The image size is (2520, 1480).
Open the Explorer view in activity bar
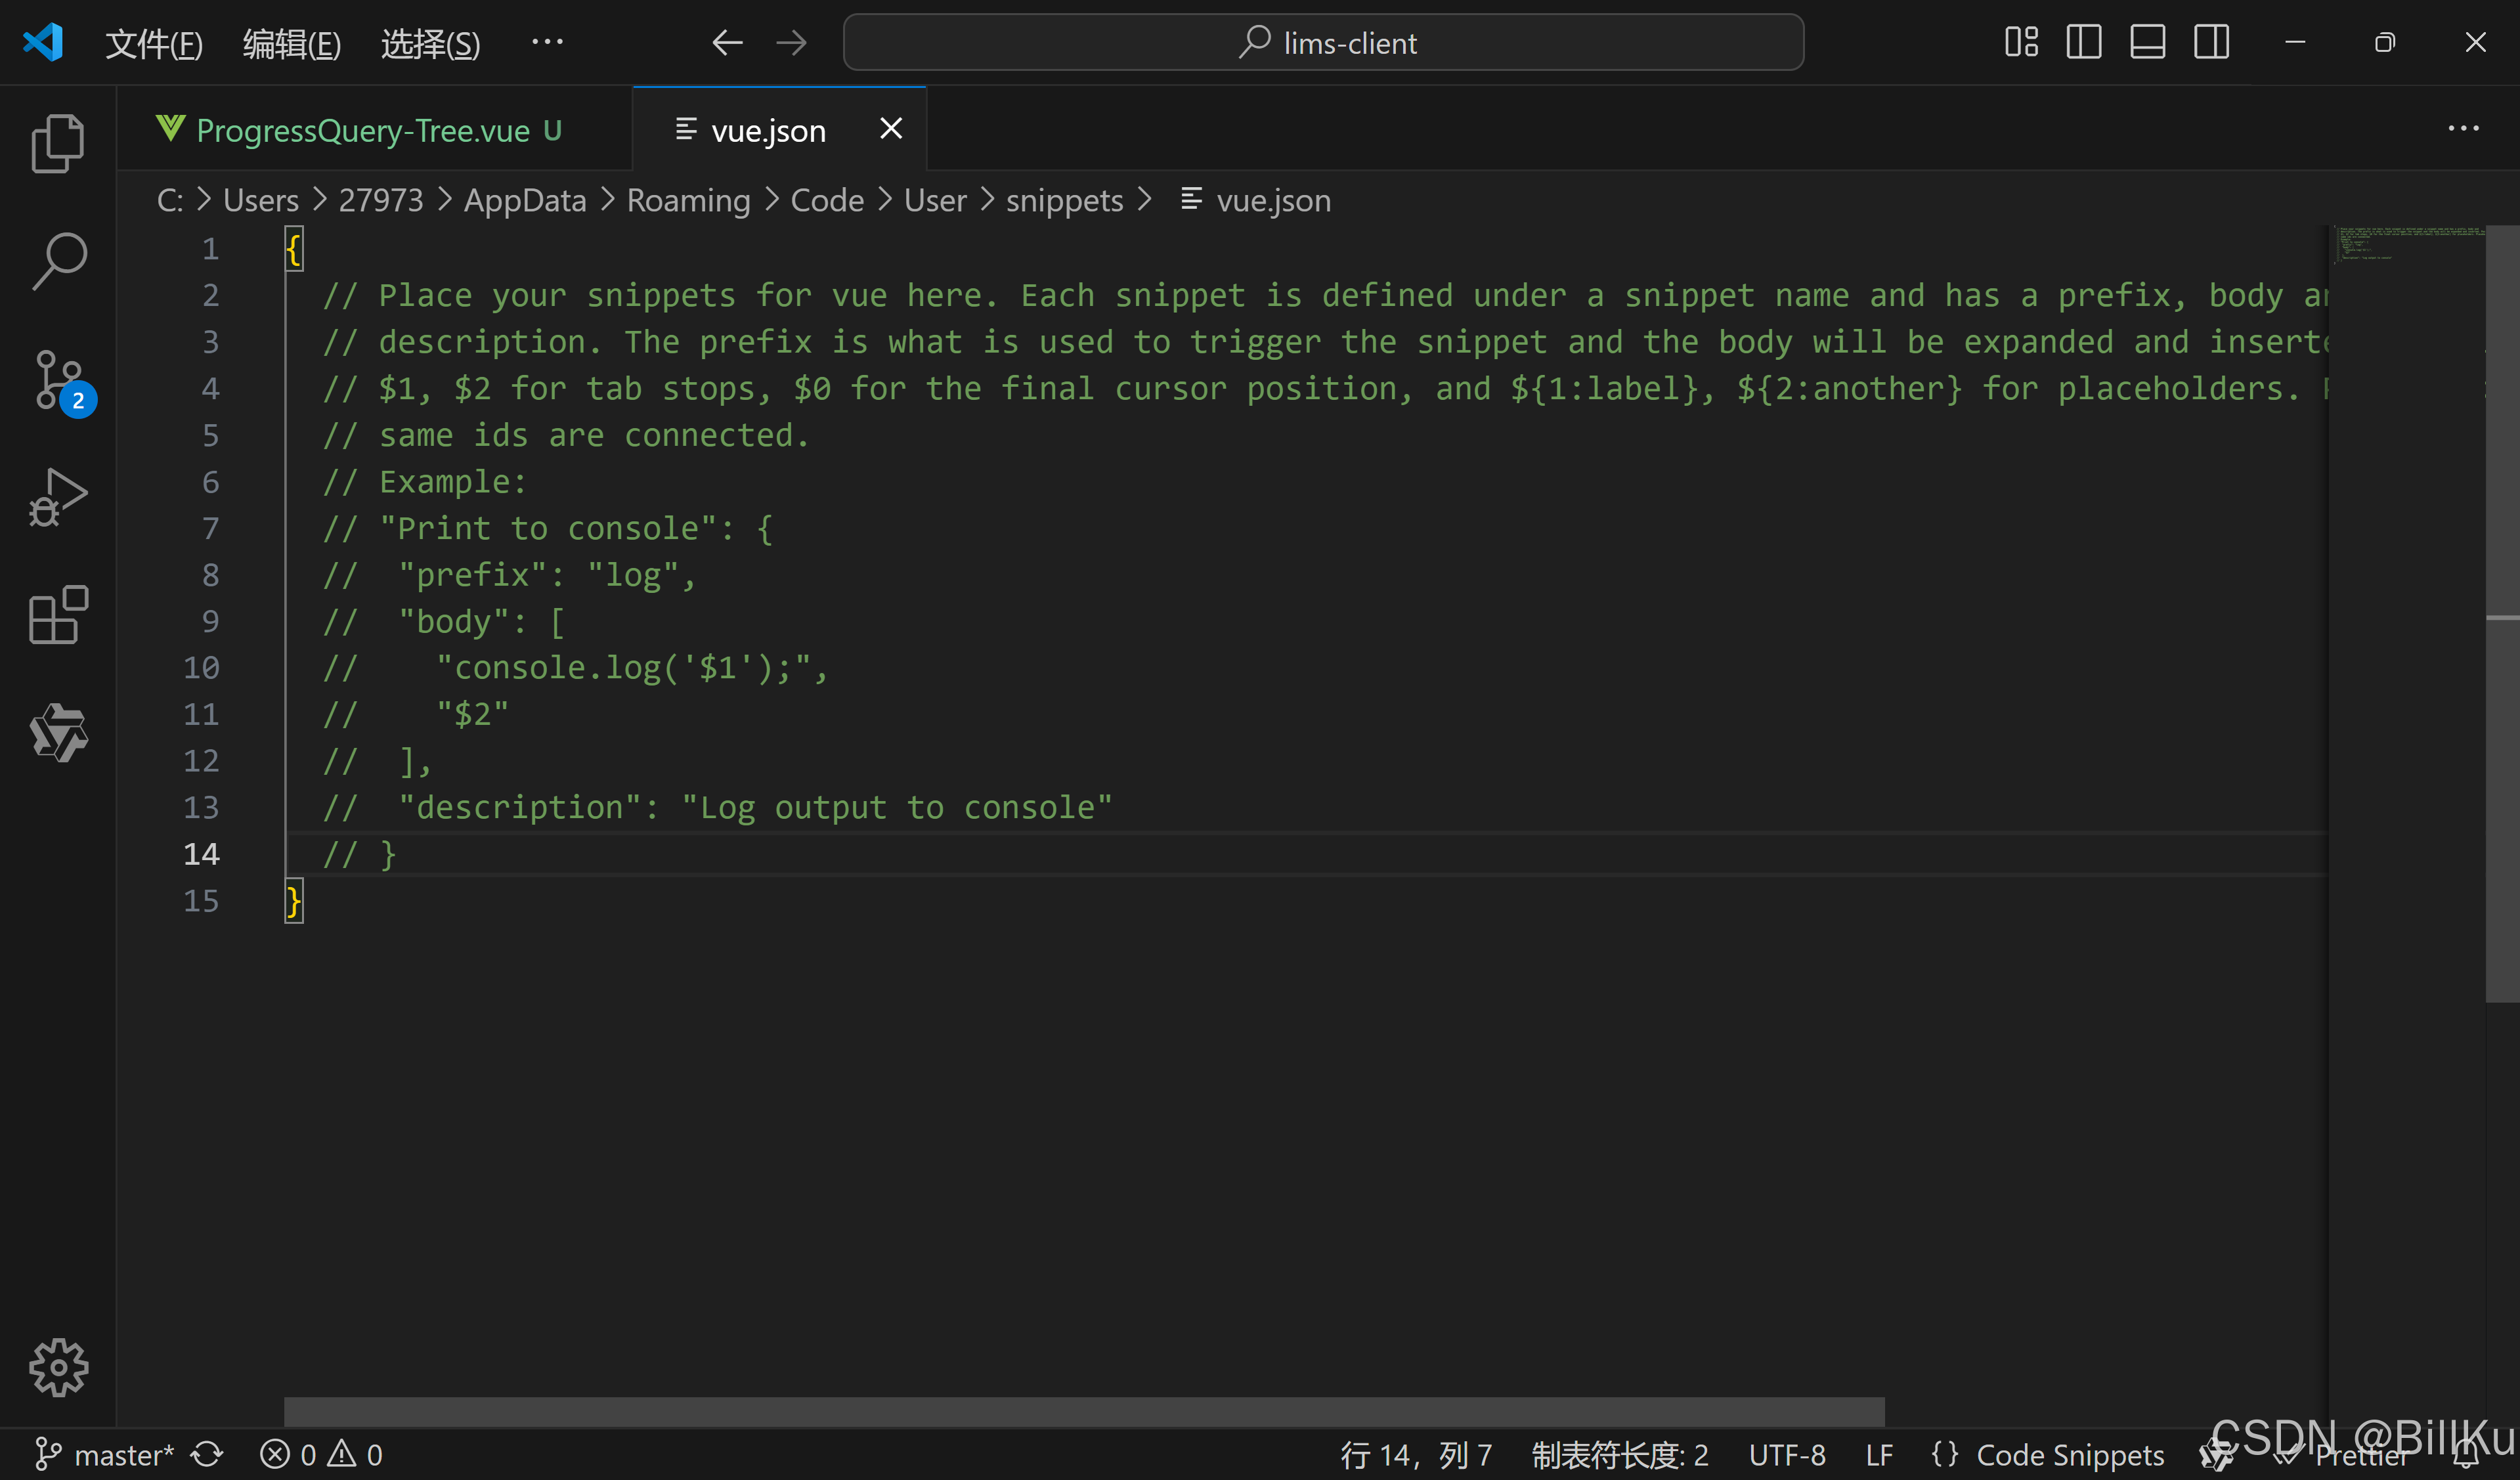click(58, 144)
